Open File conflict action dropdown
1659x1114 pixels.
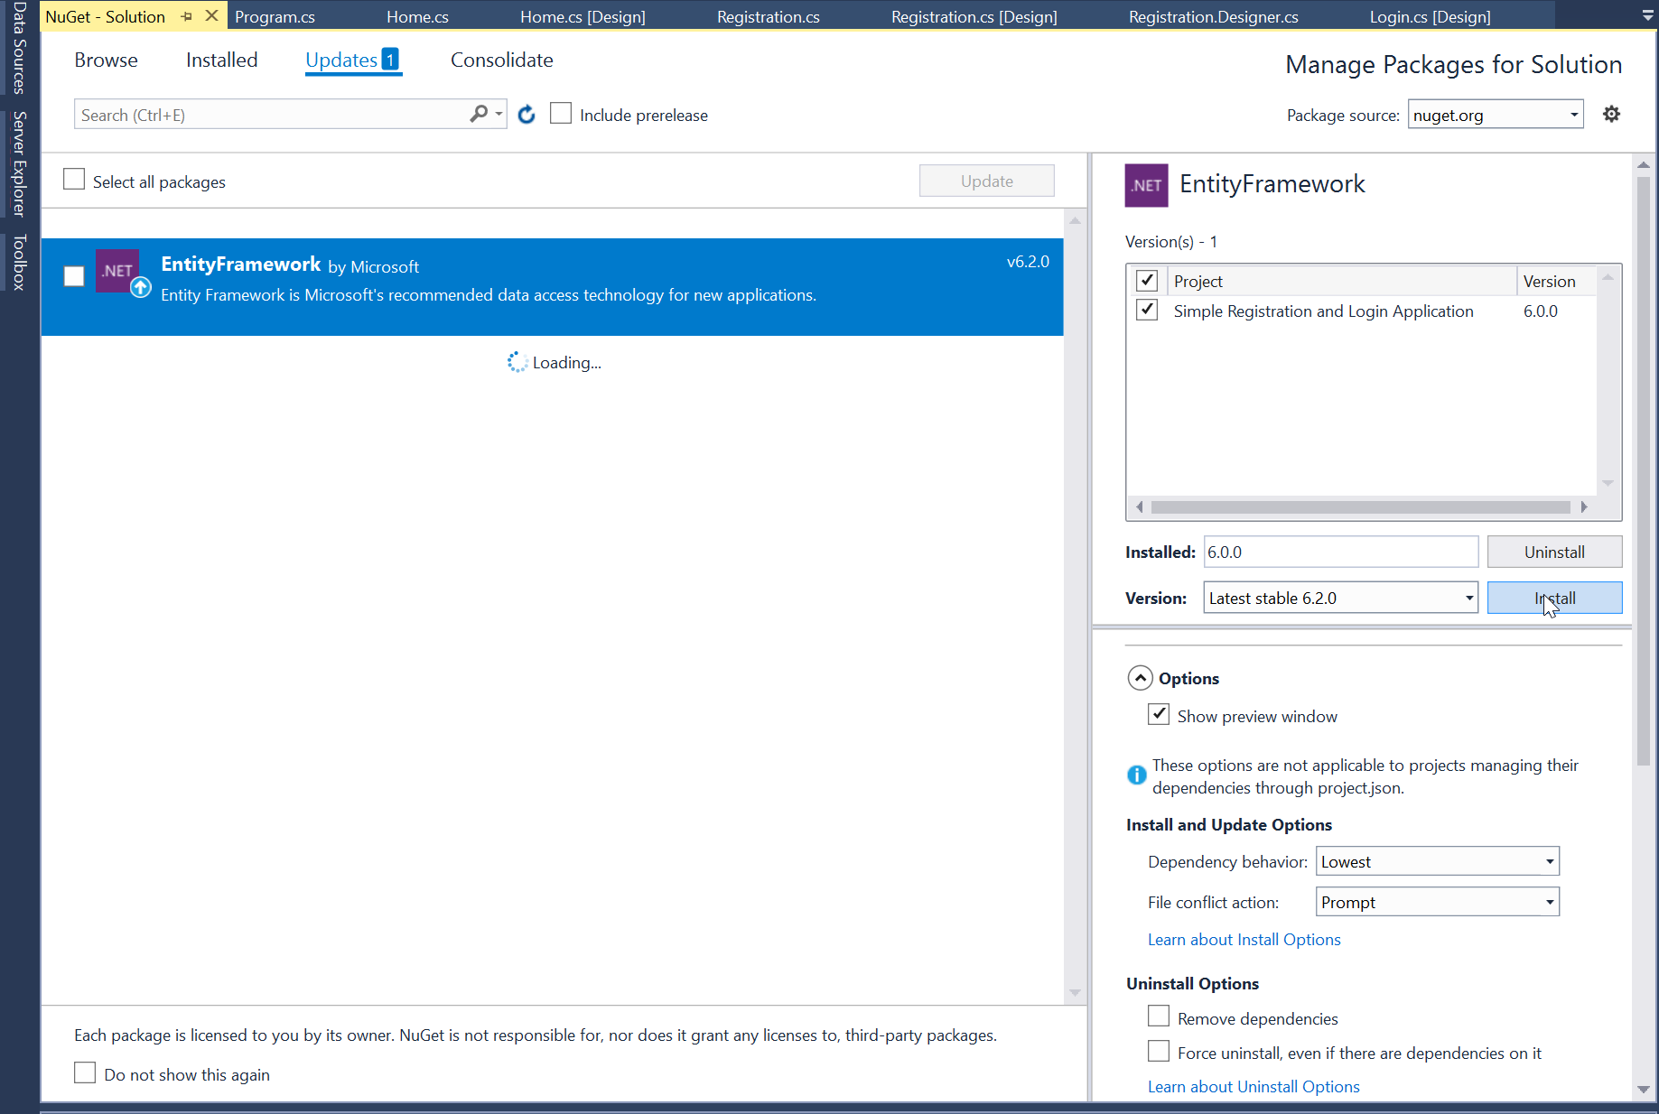coord(1438,902)
